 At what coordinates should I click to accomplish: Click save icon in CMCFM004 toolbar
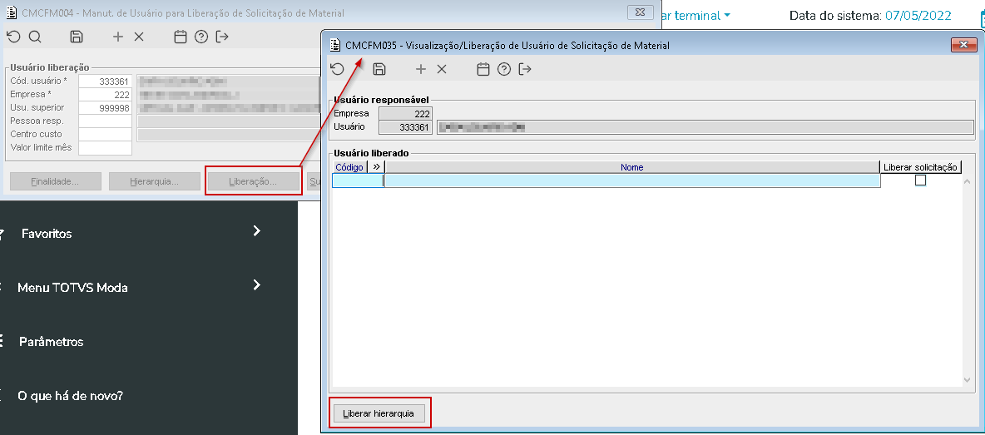tap(77, 37)
